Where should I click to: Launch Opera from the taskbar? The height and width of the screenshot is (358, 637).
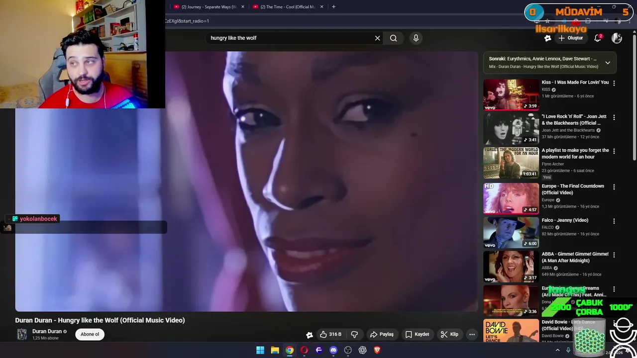click(304, 350)
